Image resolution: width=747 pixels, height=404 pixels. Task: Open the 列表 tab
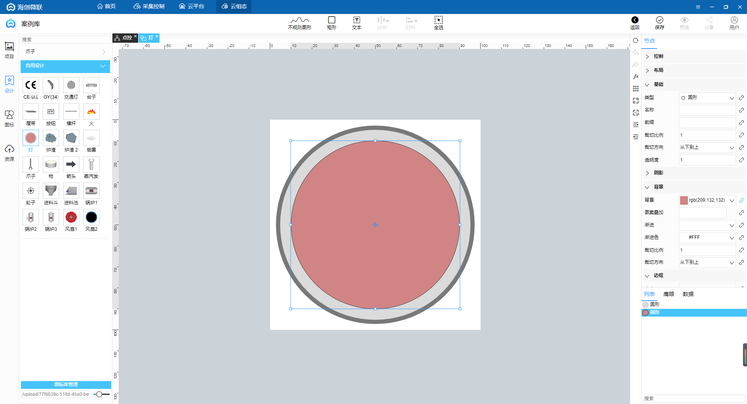point(649,294)
